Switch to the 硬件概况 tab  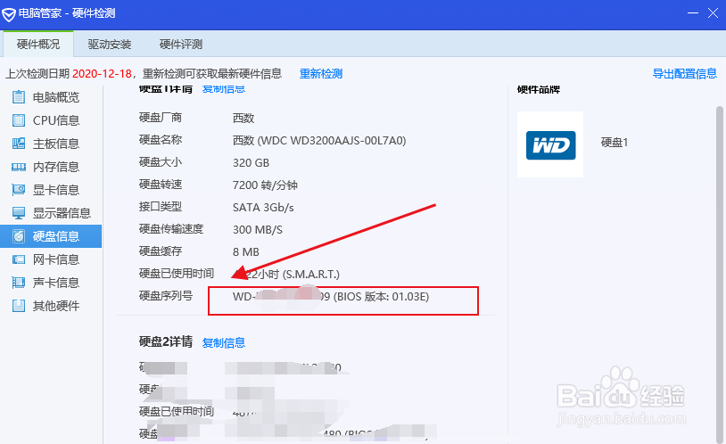[38, 44]
